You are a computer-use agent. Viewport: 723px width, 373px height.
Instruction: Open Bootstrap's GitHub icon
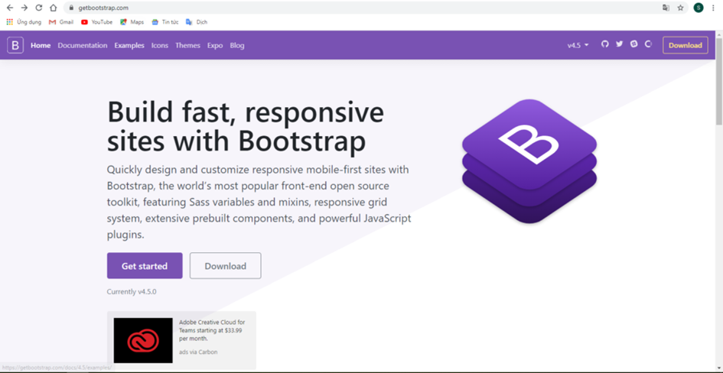pyautogui.click(x=605, y=44)
